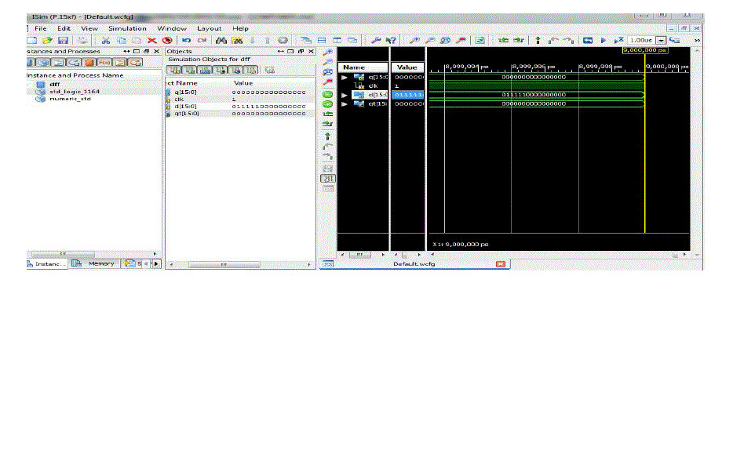The width and height of the screenshot is (744, 450).
Task: Click the orange process filter icon
Action: [x=89, y=62]
